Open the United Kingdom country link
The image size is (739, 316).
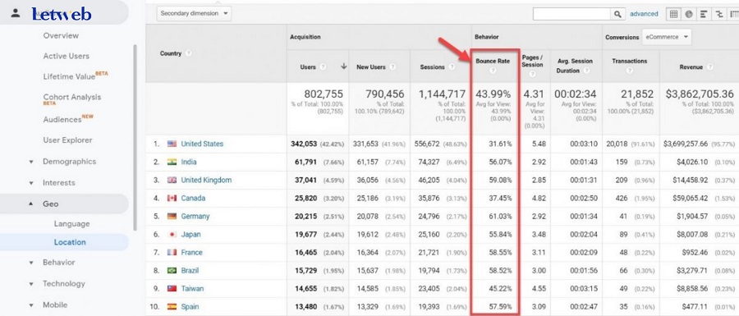[206, 180]
